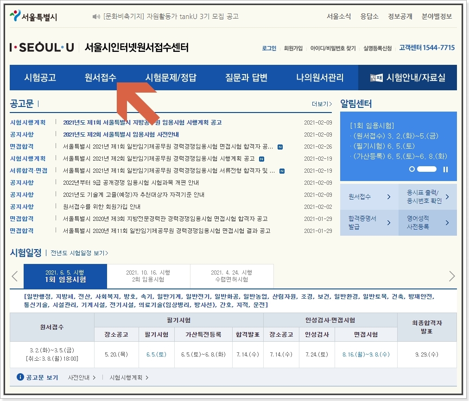Open 정보공개 in the top bar

click(x=400, y=16)
